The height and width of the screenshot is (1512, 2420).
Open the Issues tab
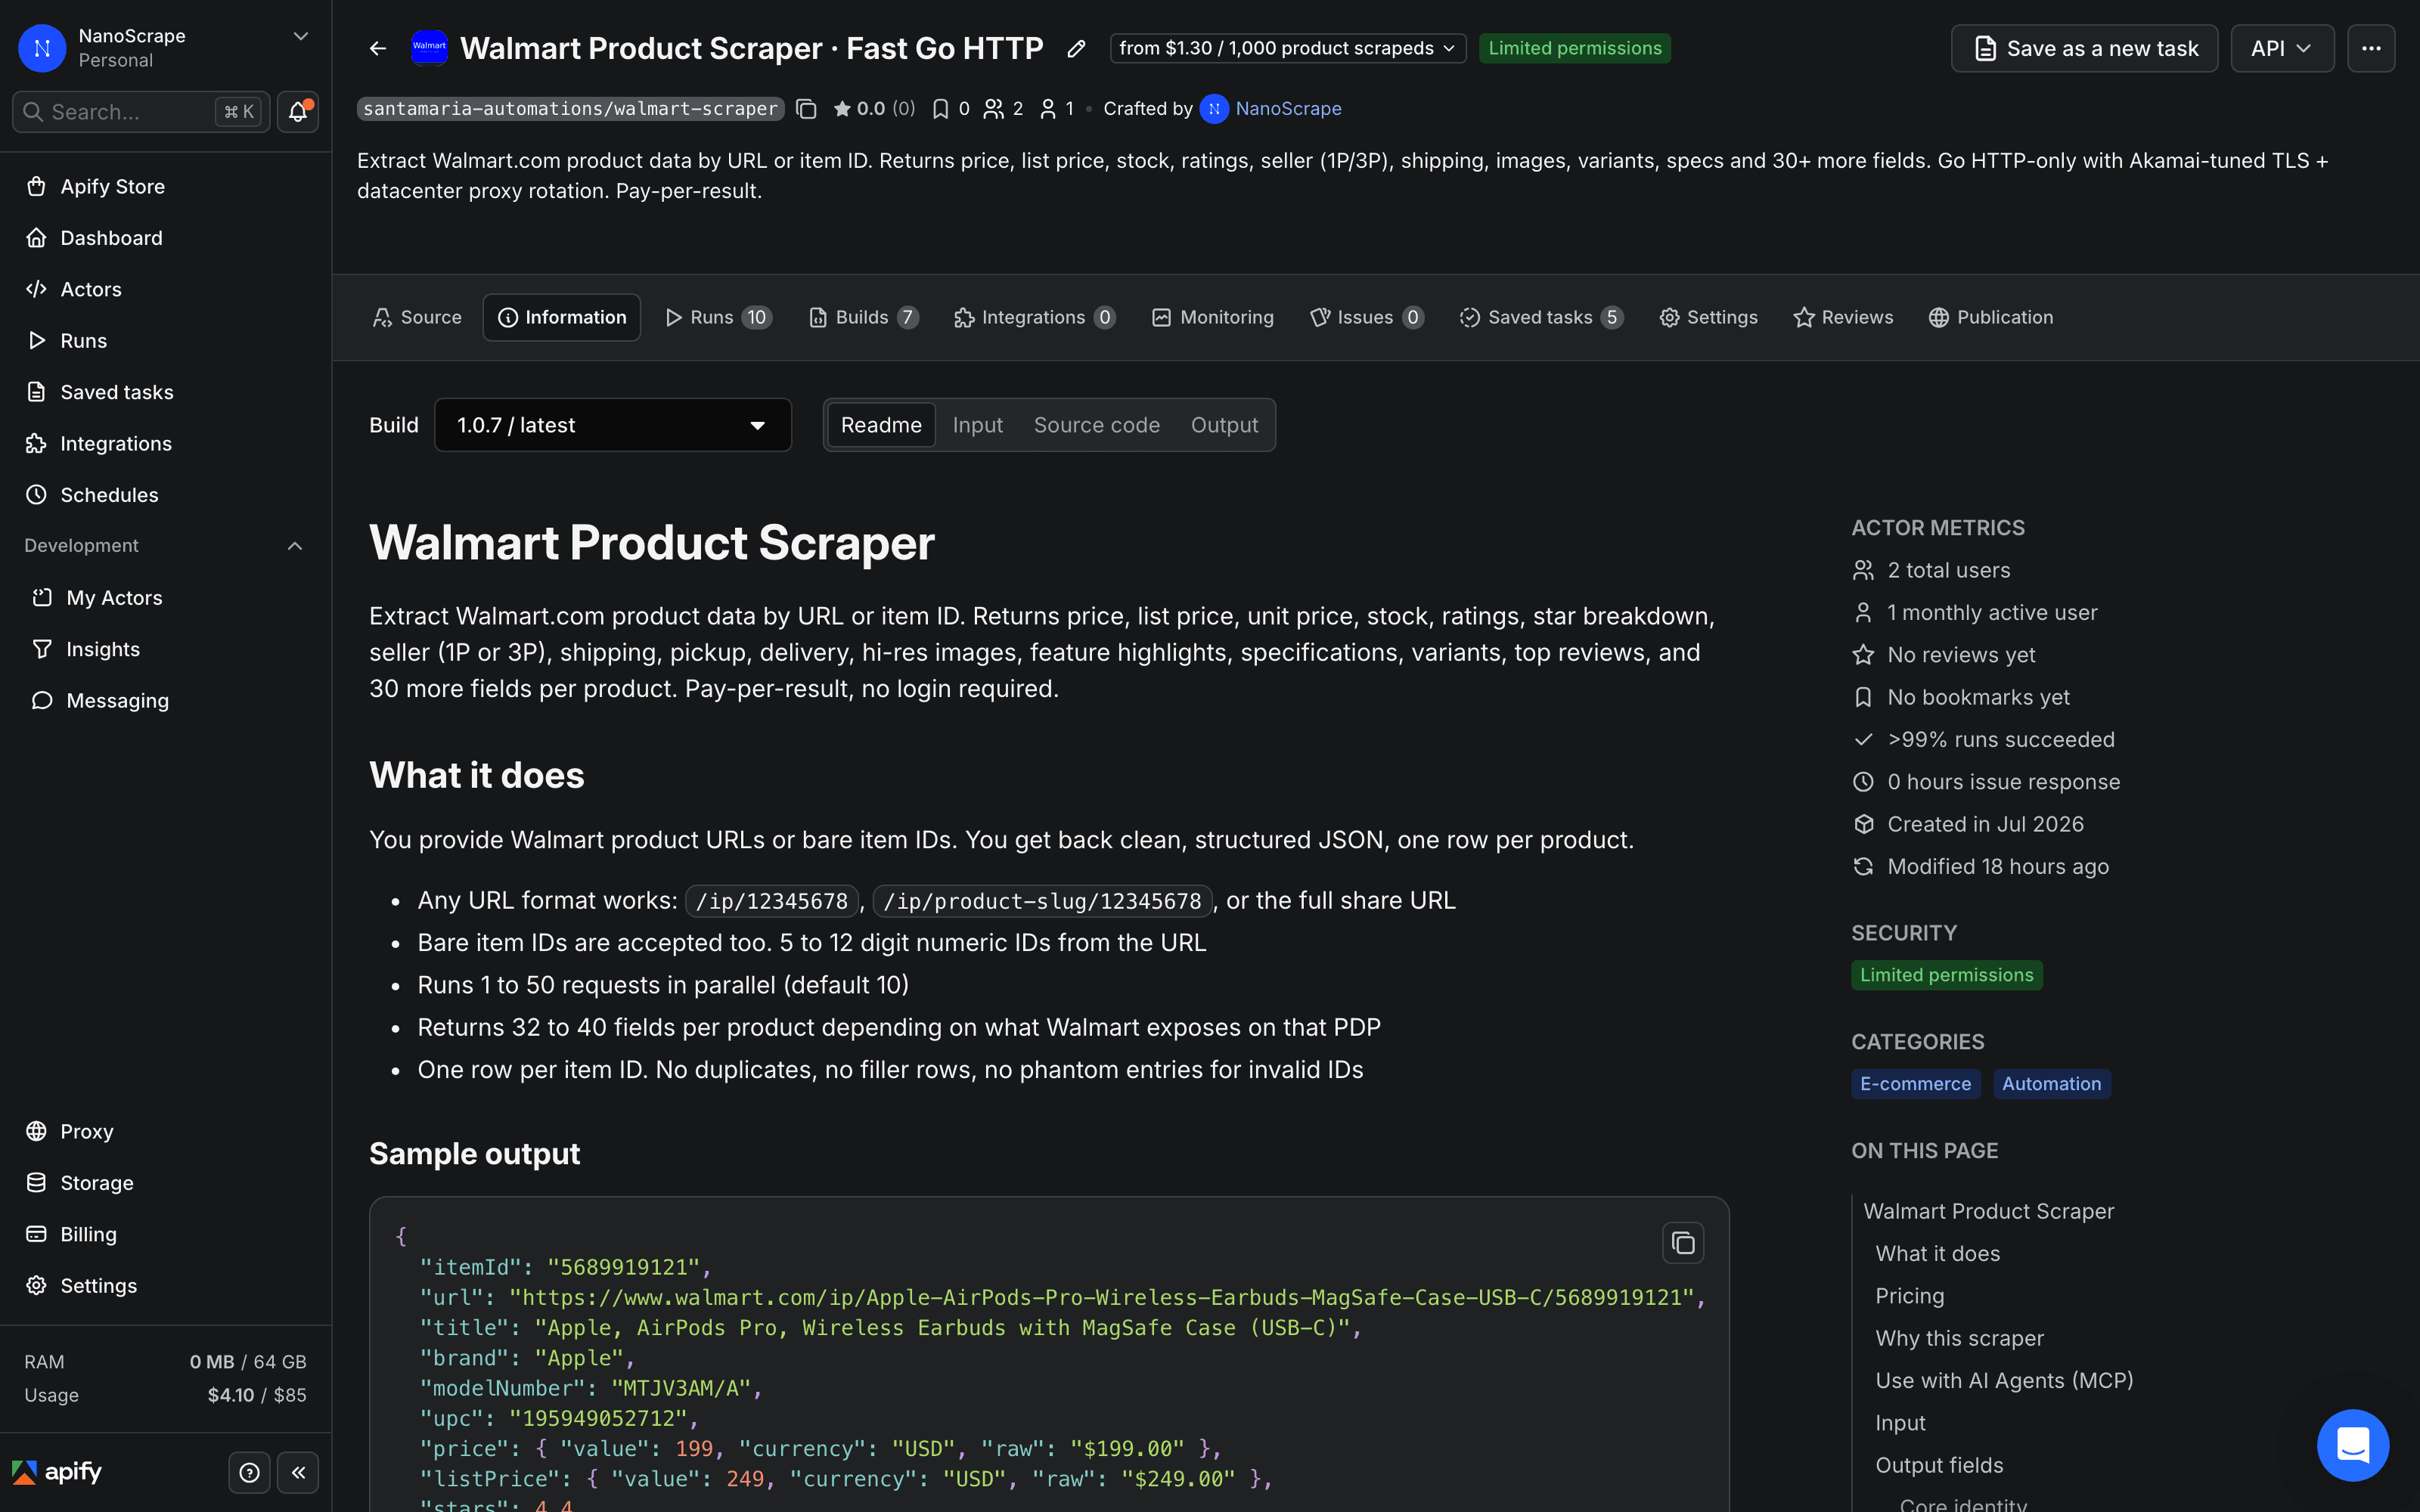tap(1367, 317)
